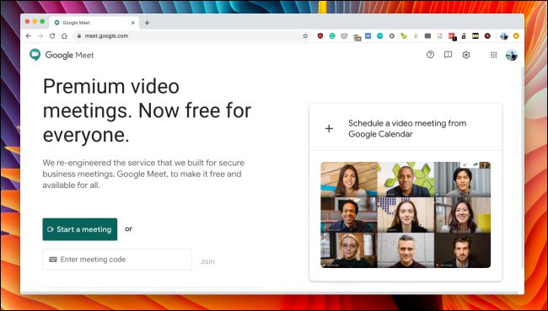Go to the browser home page icon
548x311 pixels.
64,36
